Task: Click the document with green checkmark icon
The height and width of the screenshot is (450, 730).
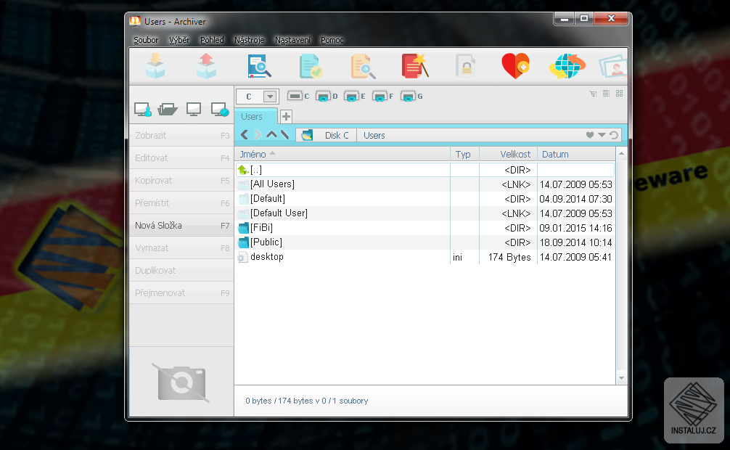Action: (x=310, y=65)
